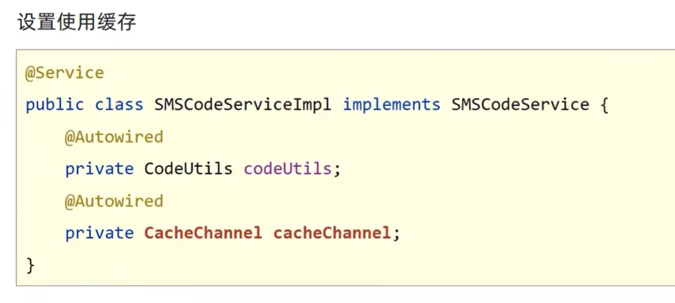Viewport: 675px width, 303px height.
Task: Click the class keyword
Action: pos(119,105)
